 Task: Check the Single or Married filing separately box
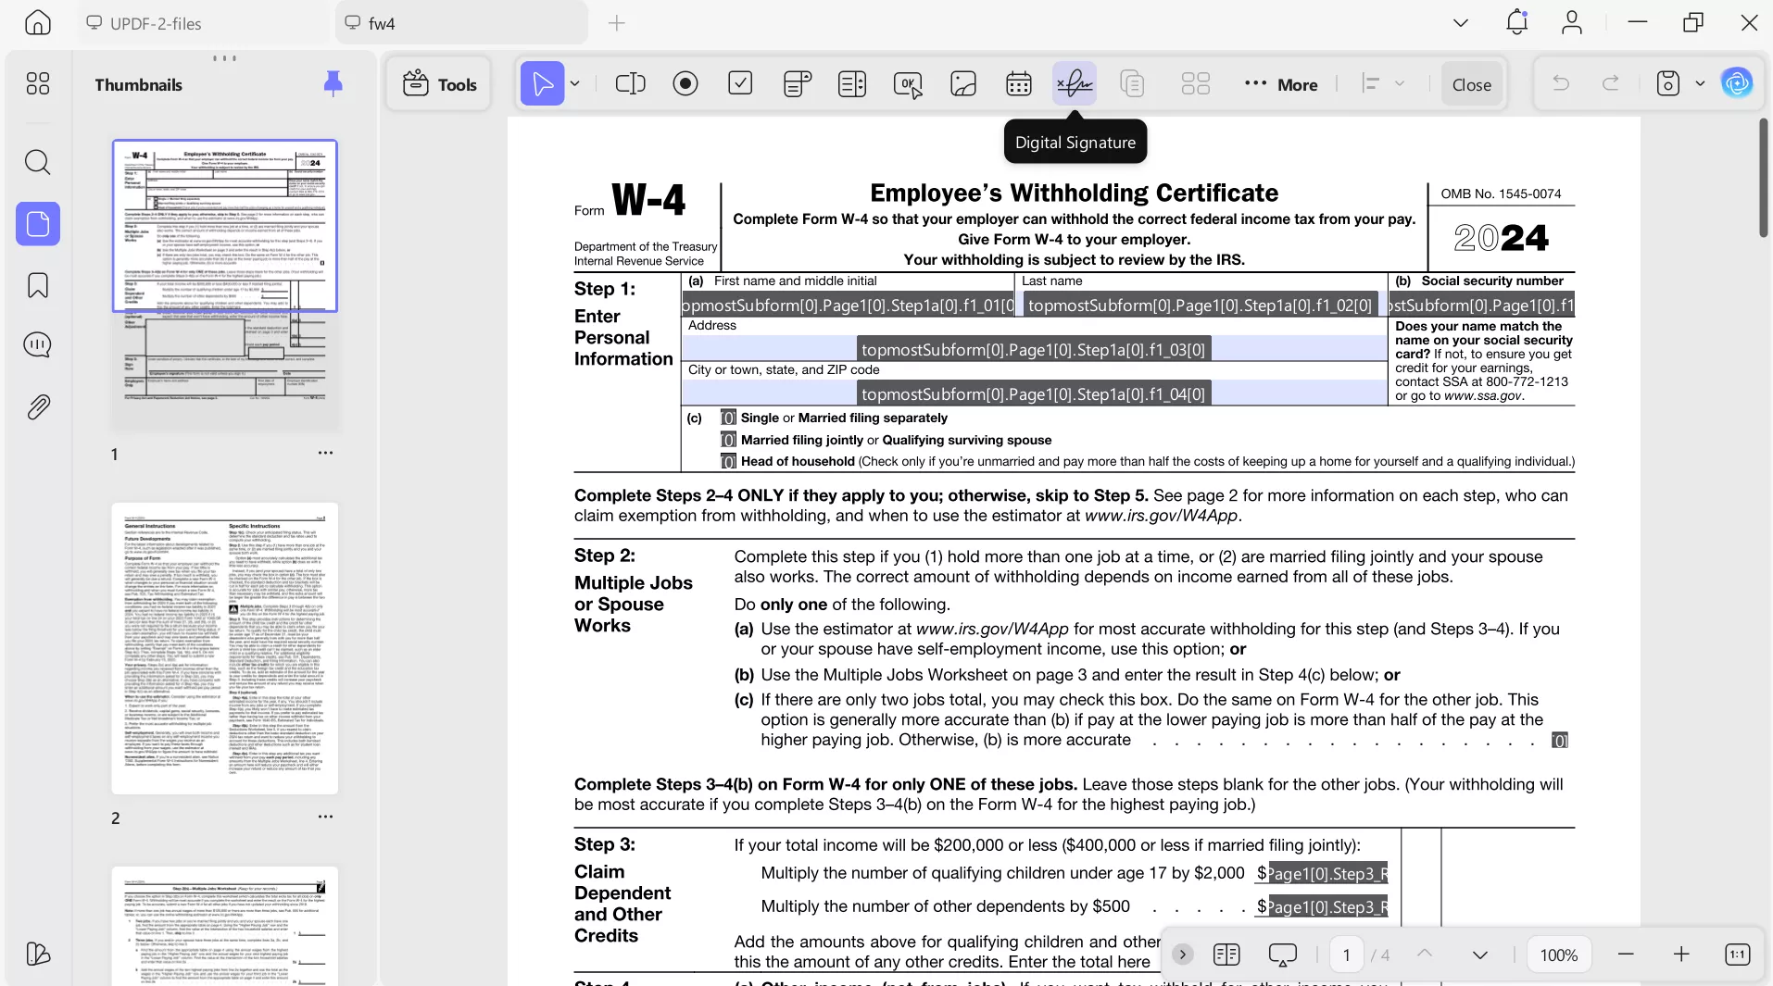pos(729,418)
